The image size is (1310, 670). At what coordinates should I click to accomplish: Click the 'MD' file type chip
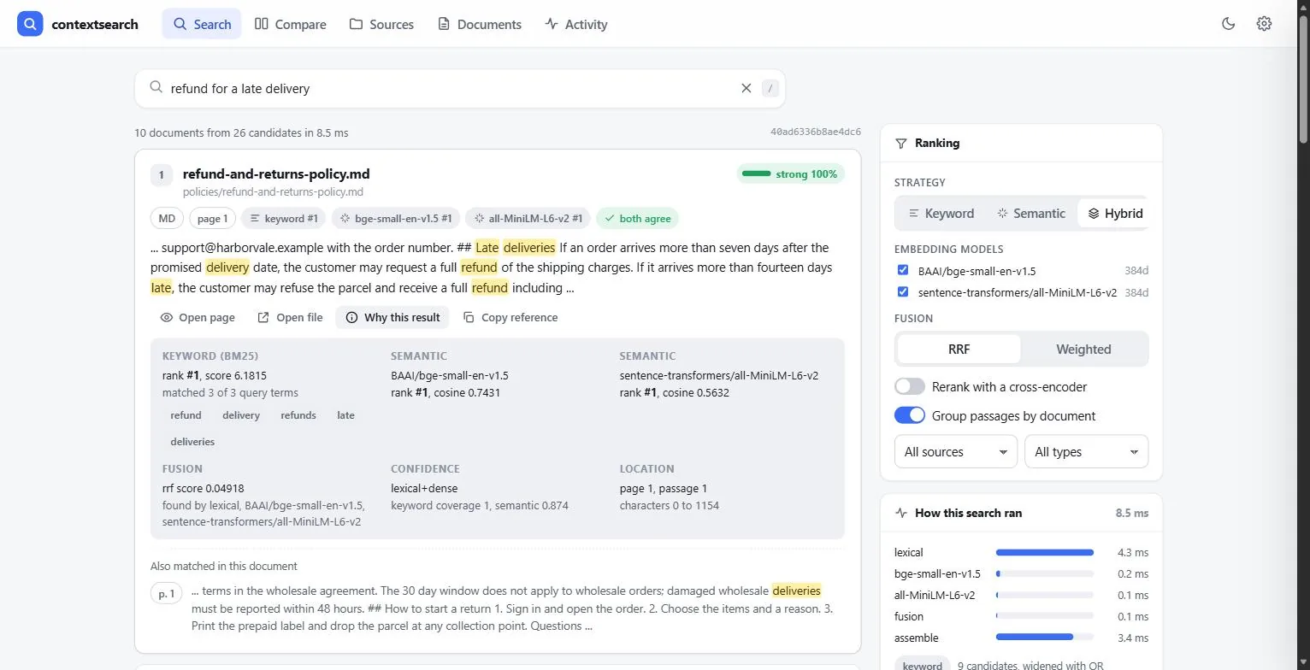pyautogui.click(x=167, y=218)
